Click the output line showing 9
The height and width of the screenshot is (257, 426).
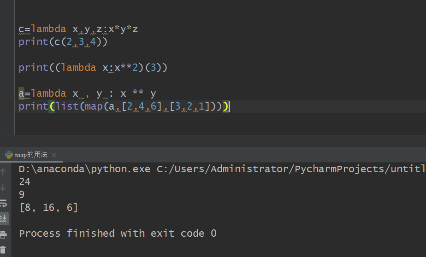point(22,194)
